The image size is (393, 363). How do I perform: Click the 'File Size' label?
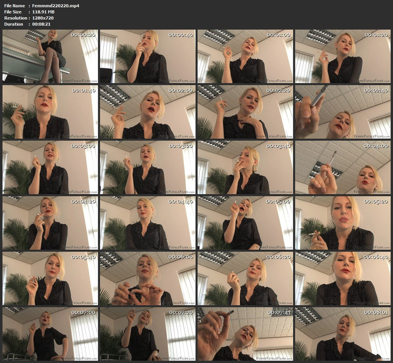coord(13,12)
